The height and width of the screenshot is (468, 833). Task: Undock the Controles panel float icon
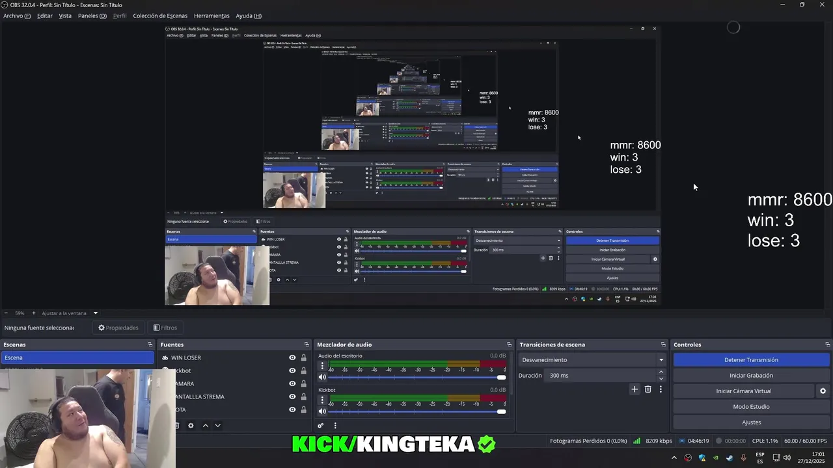point(827,344)
